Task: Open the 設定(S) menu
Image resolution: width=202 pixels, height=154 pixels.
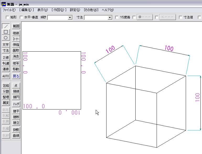Action: tap(75, 10)
